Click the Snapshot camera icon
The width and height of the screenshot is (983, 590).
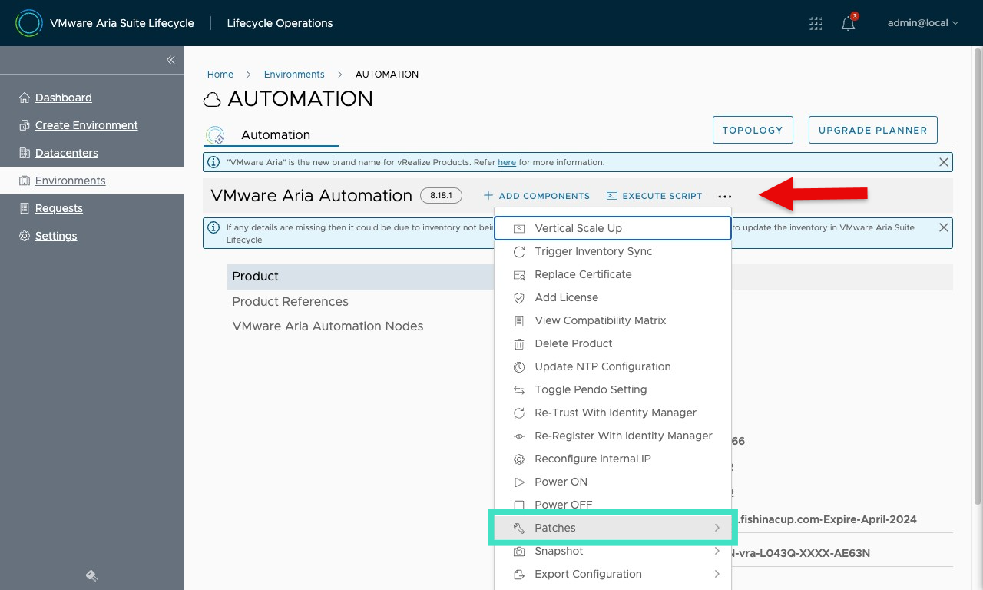tap(519, 551)
